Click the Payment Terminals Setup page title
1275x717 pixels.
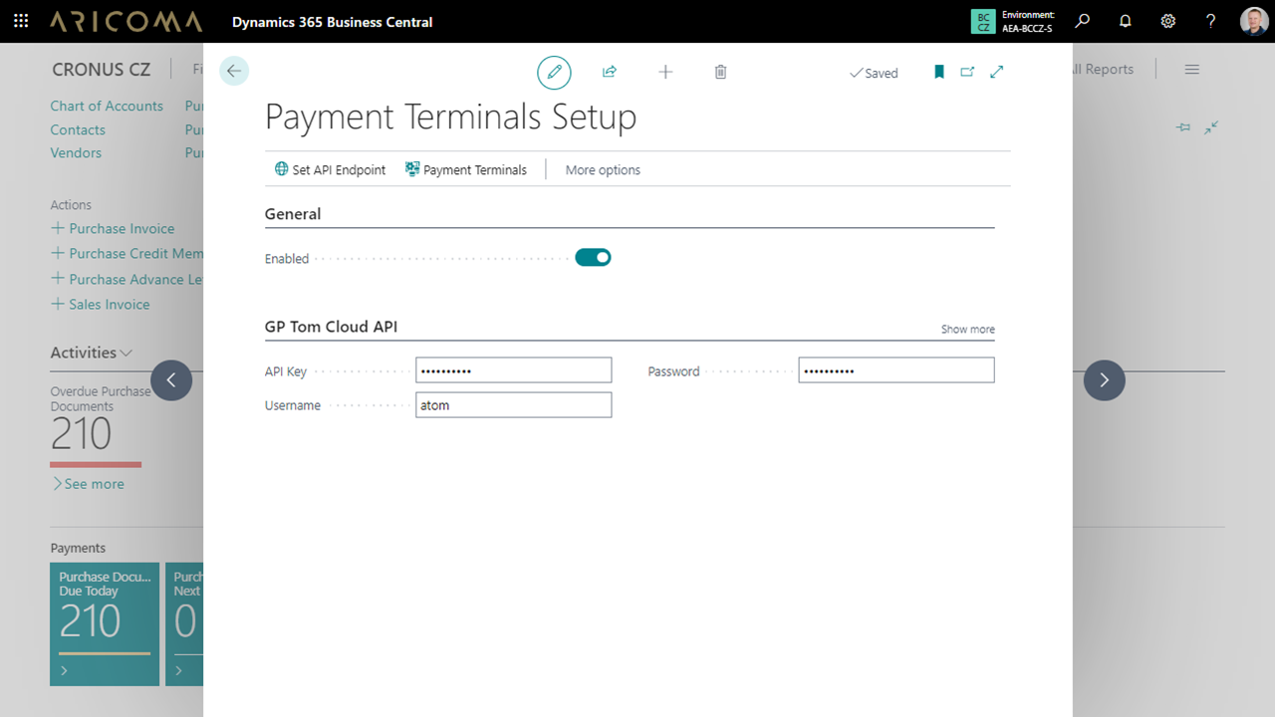coord(450,118)
